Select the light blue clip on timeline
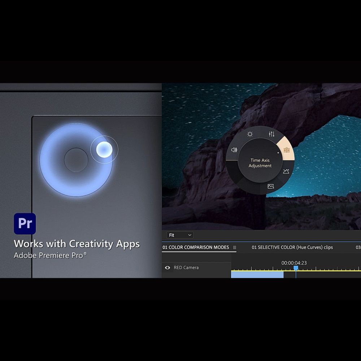361x361 pixels. (x=257, y=275)
